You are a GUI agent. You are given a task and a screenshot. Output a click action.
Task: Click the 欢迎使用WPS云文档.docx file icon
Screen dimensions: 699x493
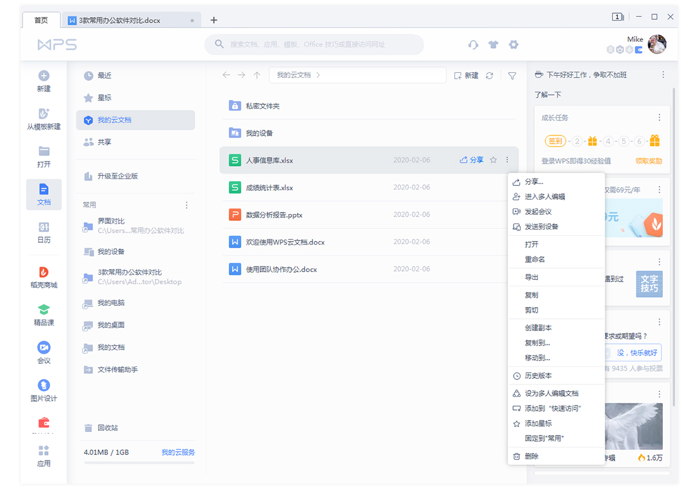coord(235,242)
